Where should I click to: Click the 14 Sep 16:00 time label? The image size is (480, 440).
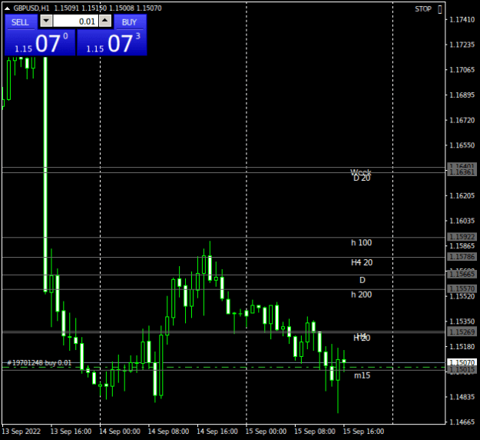[x=217, y=432]
